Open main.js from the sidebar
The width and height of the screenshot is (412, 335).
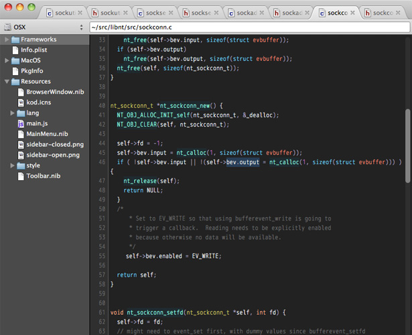coord(37,123)
